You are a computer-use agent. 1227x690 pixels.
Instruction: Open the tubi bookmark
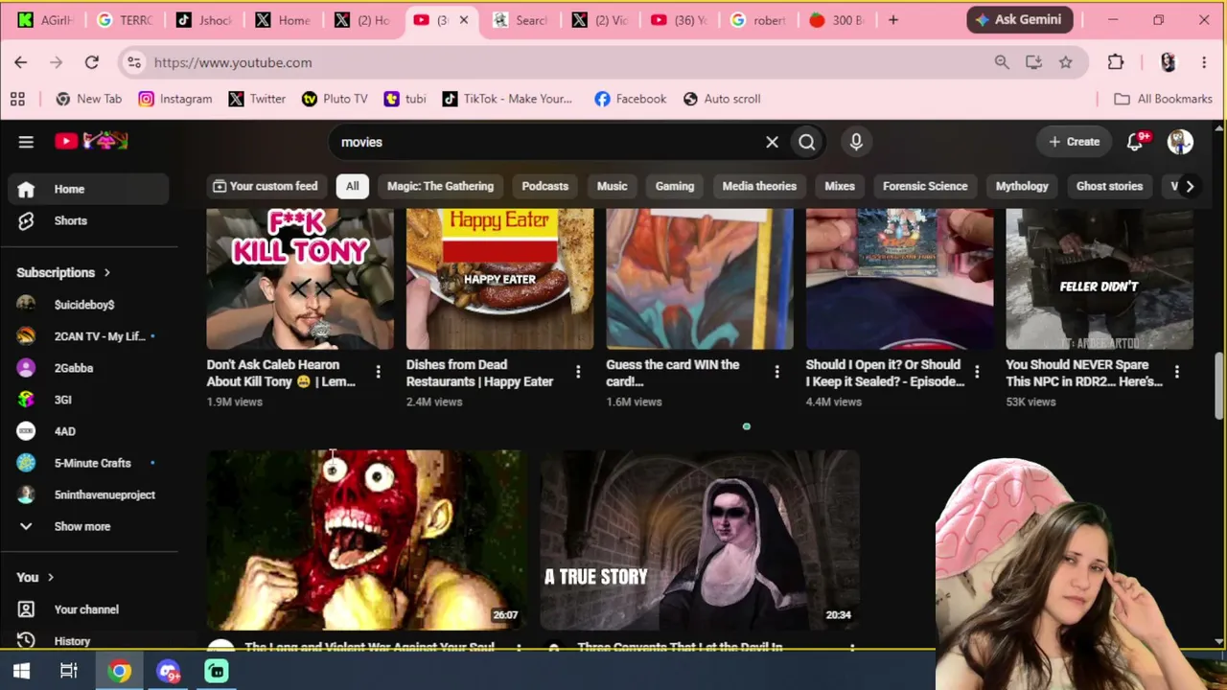coord(405,99)
